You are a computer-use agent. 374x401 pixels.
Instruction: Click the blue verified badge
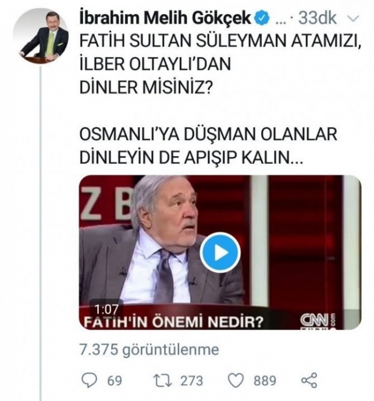click(262, 18)
